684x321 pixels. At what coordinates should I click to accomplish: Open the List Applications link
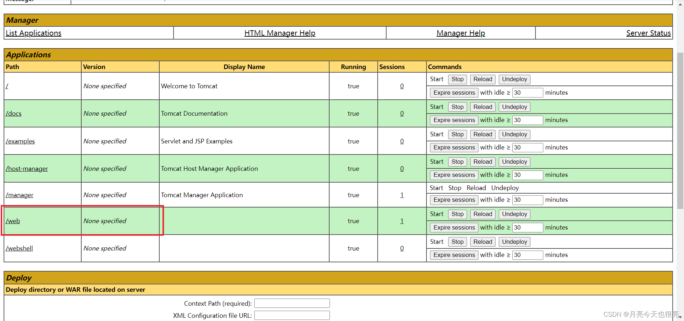coord(33,33)
